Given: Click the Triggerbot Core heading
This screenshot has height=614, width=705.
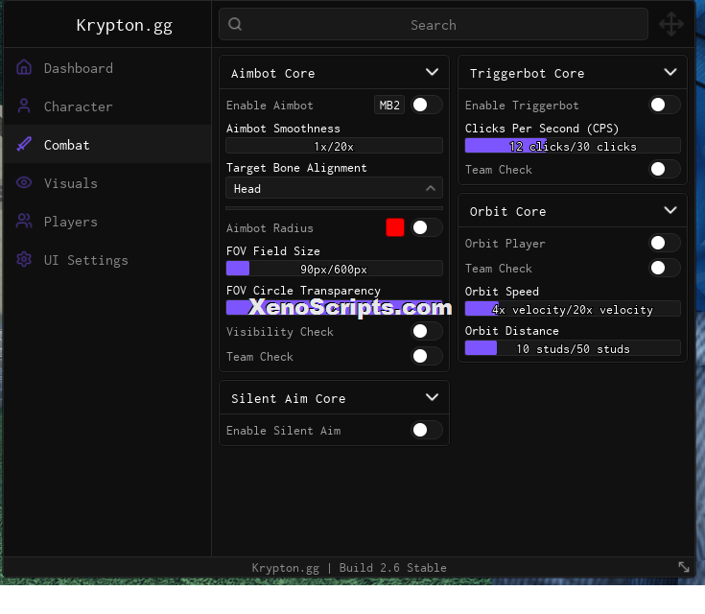Looking at the screenshot, I should coord(527,73).
